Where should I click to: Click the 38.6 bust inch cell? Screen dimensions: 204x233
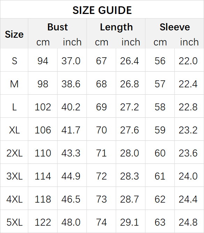tap(71, 84)
